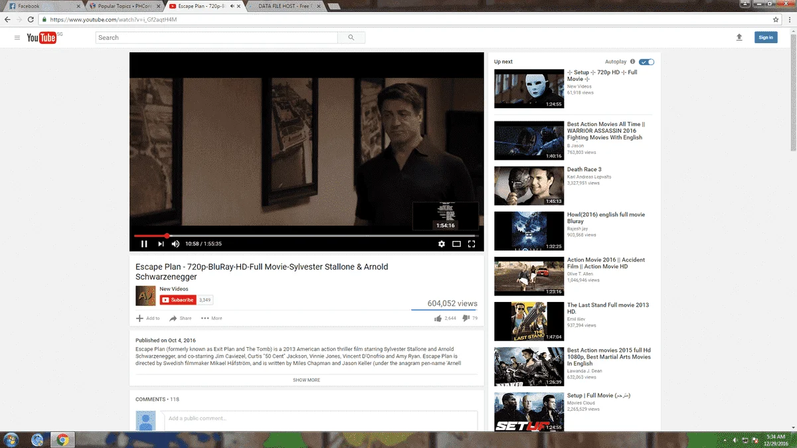
Task: Enter full screen mode in player
Action: pos(472,244)
